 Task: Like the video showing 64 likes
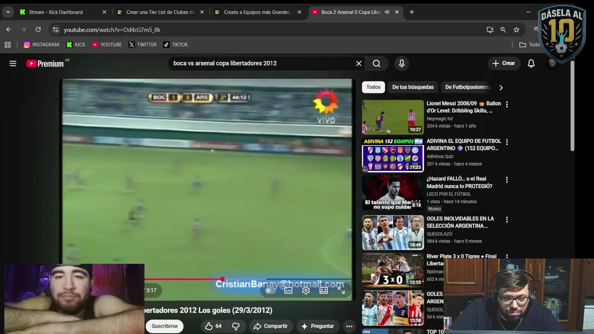tap(213, 326)
